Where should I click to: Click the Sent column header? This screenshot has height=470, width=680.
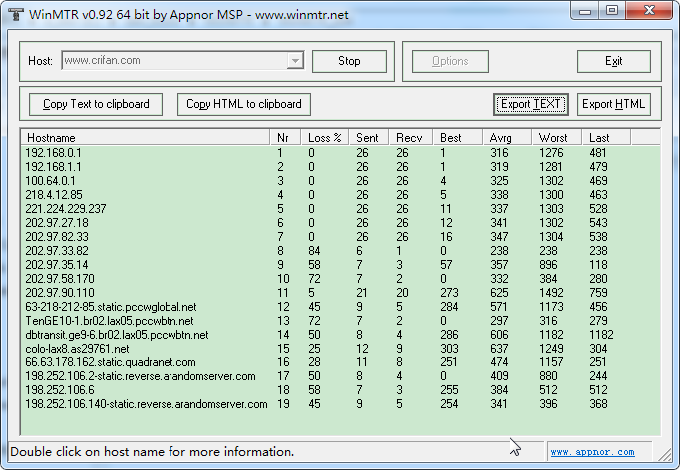coord(369,138)
